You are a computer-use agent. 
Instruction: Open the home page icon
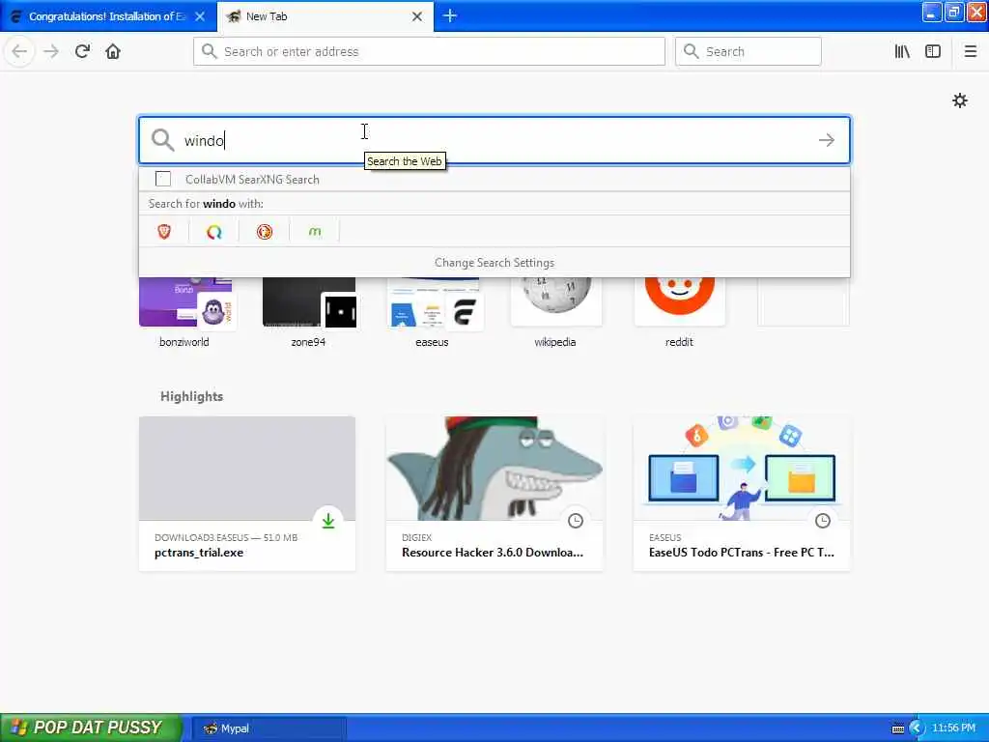113,52
